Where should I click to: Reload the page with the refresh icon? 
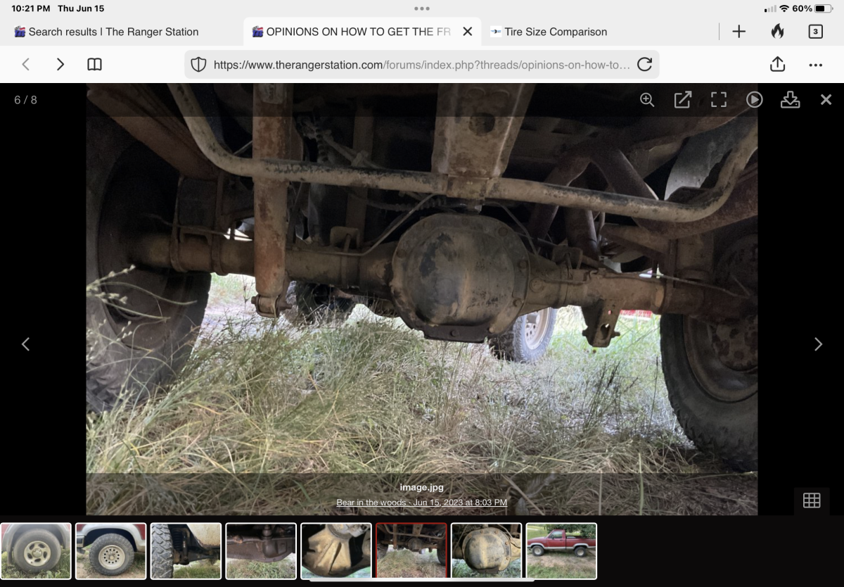tap(644, 65)
